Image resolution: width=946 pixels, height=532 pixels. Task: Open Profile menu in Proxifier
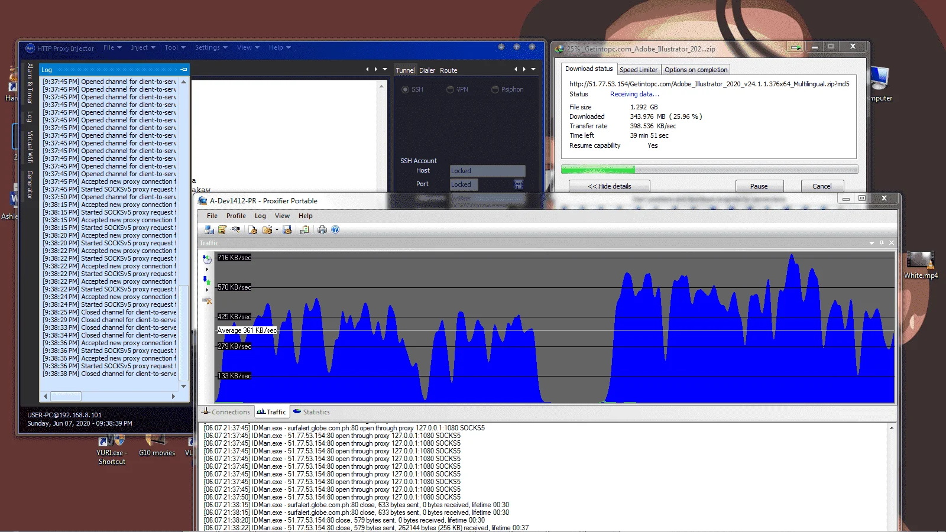(236, 216)
